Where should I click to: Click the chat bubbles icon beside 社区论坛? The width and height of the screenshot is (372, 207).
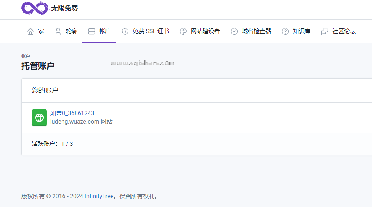point(325,31)
